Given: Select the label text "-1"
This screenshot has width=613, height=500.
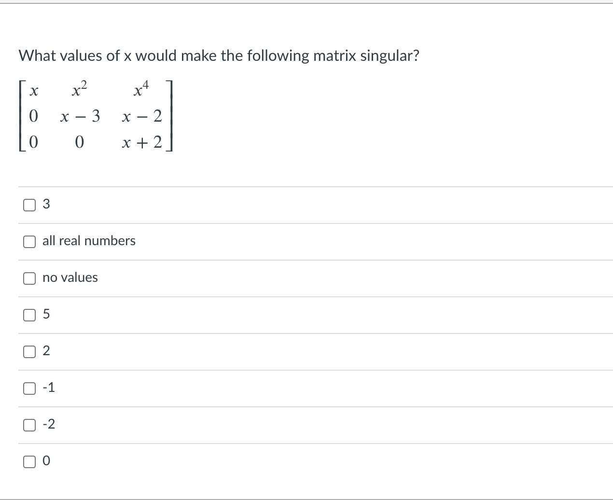Looking at the screenshot, I should [x=48, y=388].
